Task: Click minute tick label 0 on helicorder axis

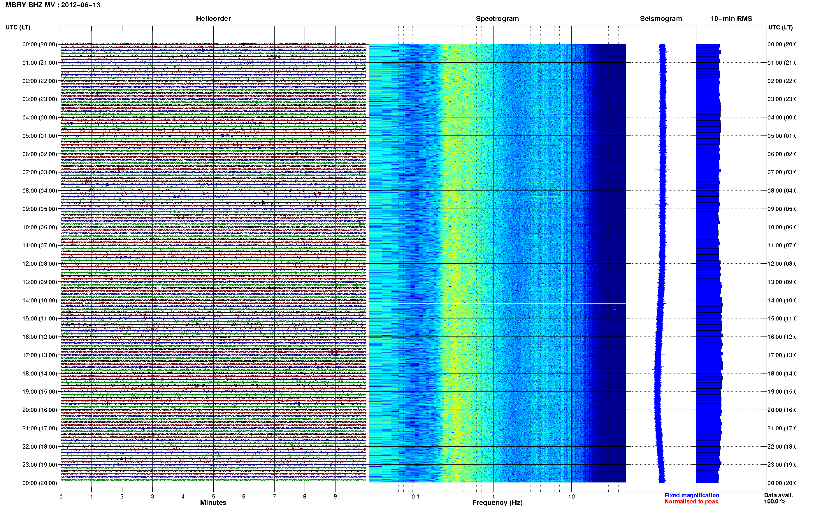Action: pos(61,496)
